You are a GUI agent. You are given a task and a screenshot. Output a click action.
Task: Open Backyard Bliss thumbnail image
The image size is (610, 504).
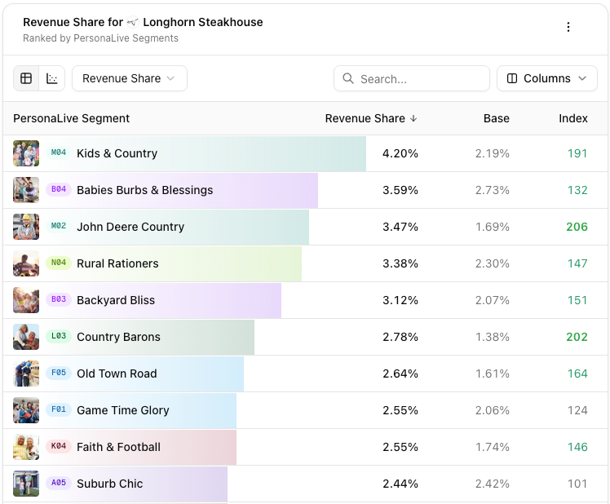point(26,300)
